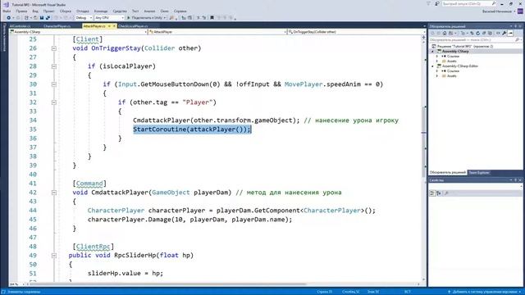Switch to the Team Explorer tab
525x295 pixels.
[x=479, y=173]
